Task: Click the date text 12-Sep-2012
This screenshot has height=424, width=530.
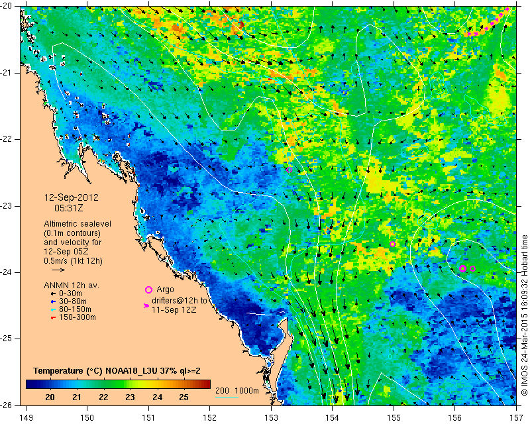Action: (x=72, y=197)
